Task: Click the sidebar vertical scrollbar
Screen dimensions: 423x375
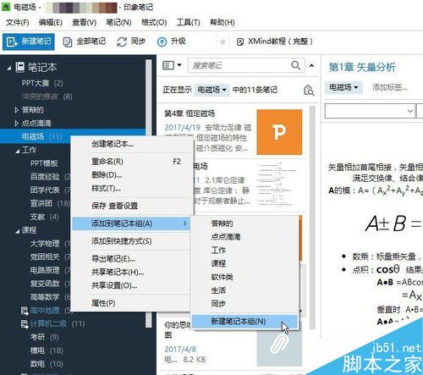Action: [x=149, y=193]
